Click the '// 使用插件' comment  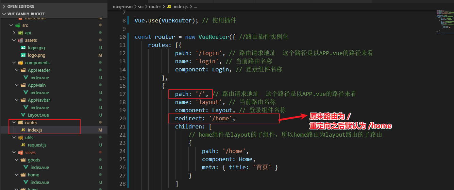[219, 20]
